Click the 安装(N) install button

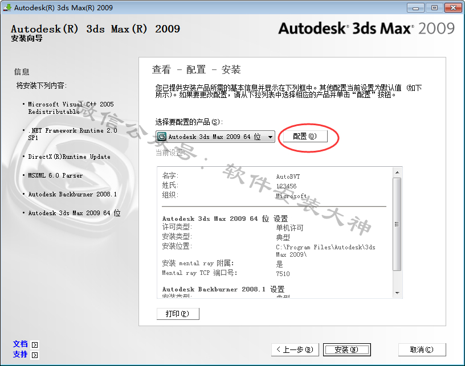click(346, 349)
